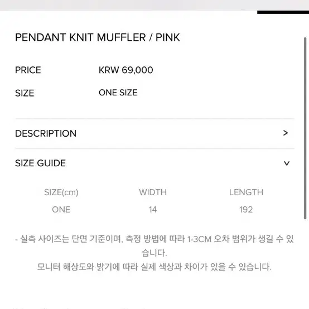Click the SIZE(cm) column header
Viewport: 309px width, 309px height.
[61, 192]
